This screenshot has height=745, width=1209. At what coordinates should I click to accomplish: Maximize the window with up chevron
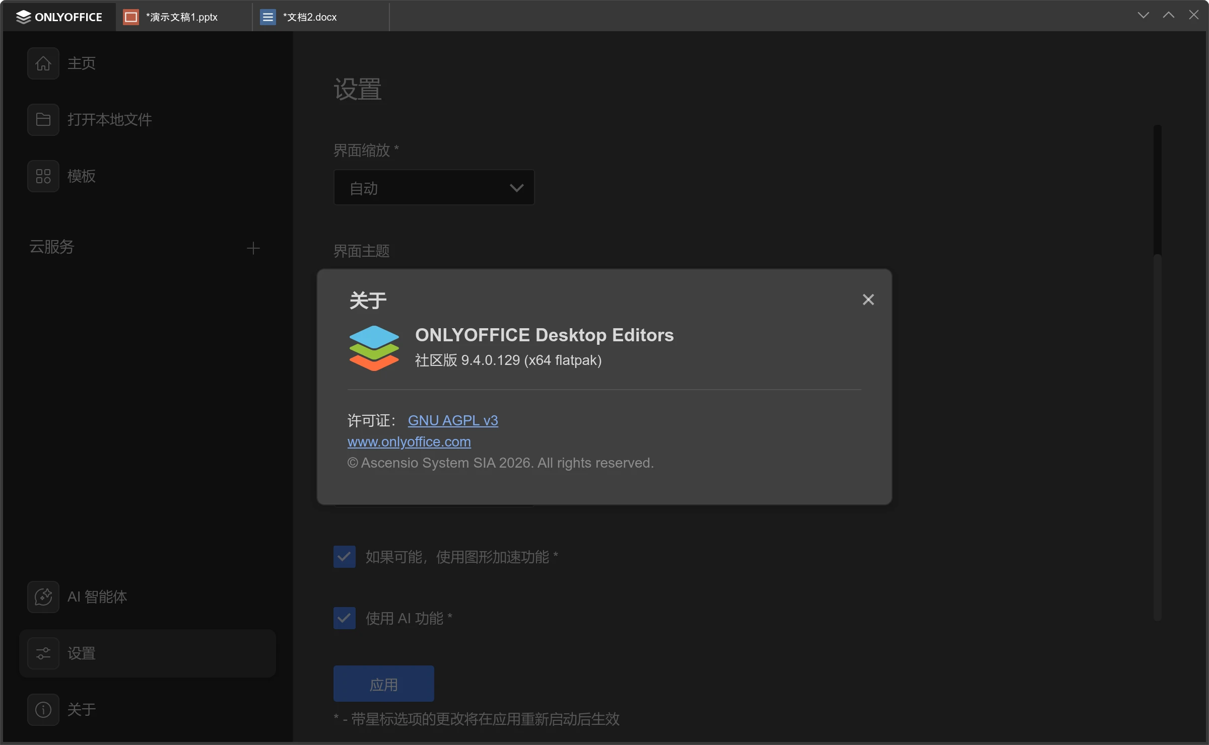coord(1168,15)
